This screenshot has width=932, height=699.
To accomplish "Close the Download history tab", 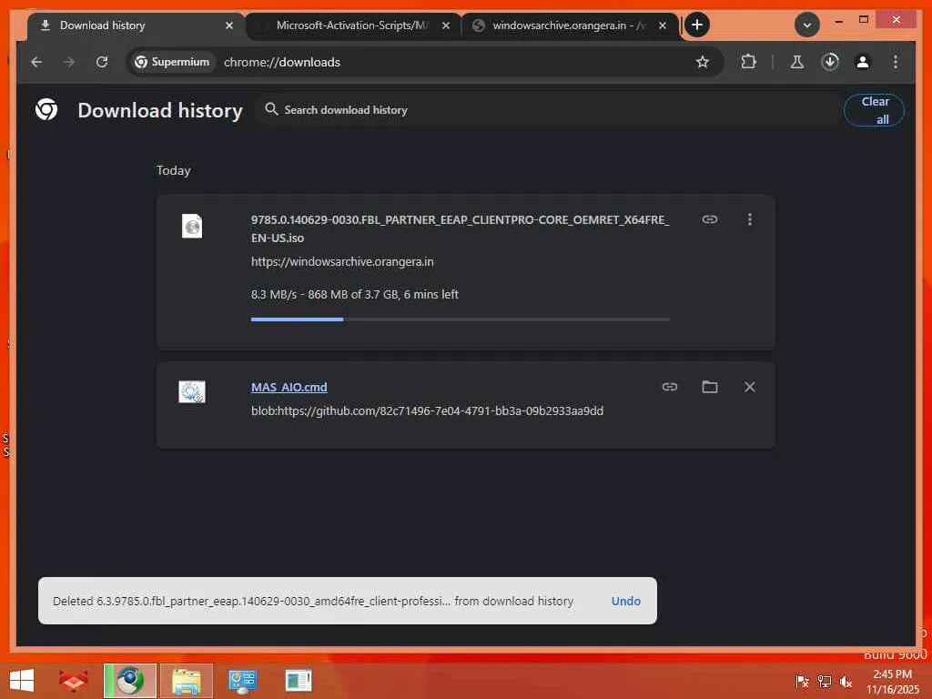I will 228,25.
